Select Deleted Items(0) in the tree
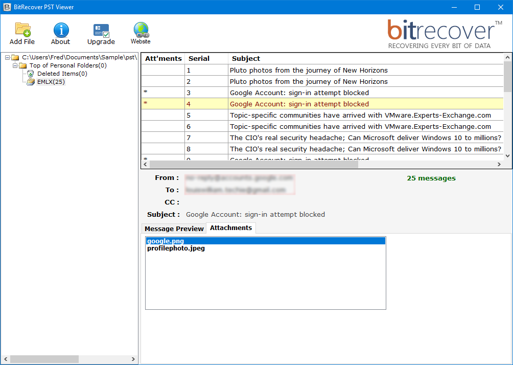This screenshot has height=365, width=513. click(x=62, y=74)
